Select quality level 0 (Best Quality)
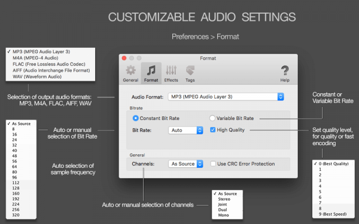 pos(333,164)
